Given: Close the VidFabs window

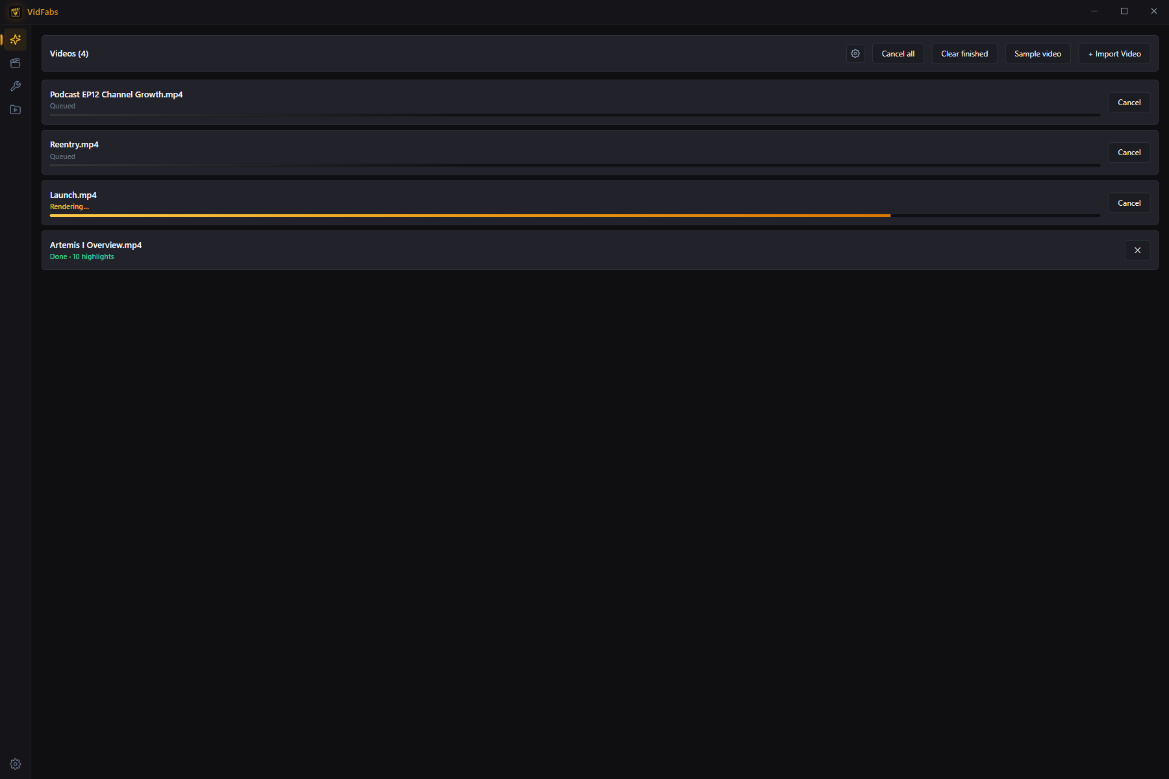Looking at the screenshot, I should 1154,11.
